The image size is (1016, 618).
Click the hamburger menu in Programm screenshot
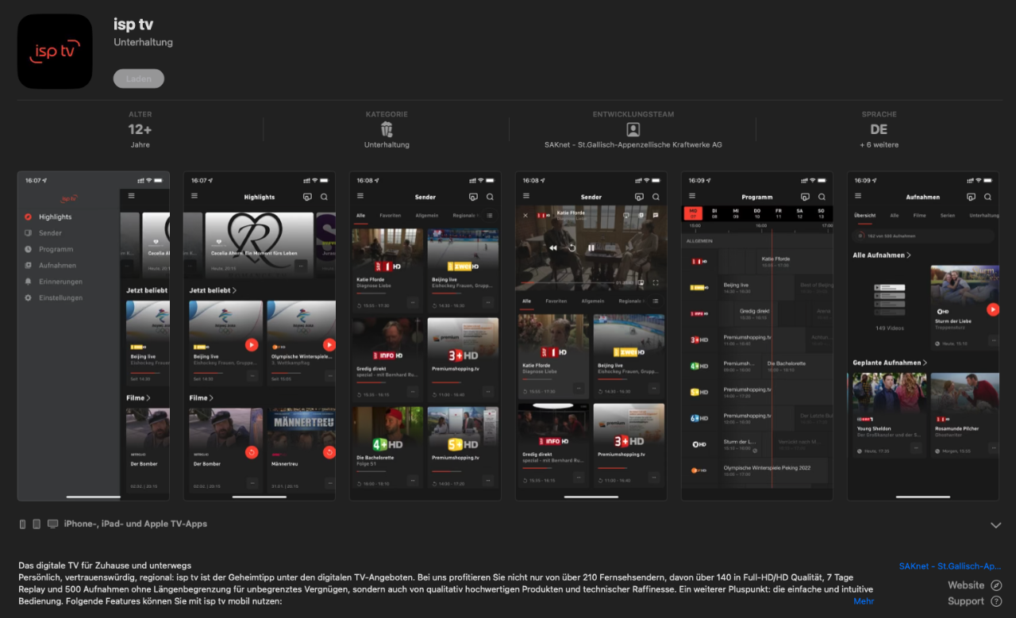click(x=691, y=196)
